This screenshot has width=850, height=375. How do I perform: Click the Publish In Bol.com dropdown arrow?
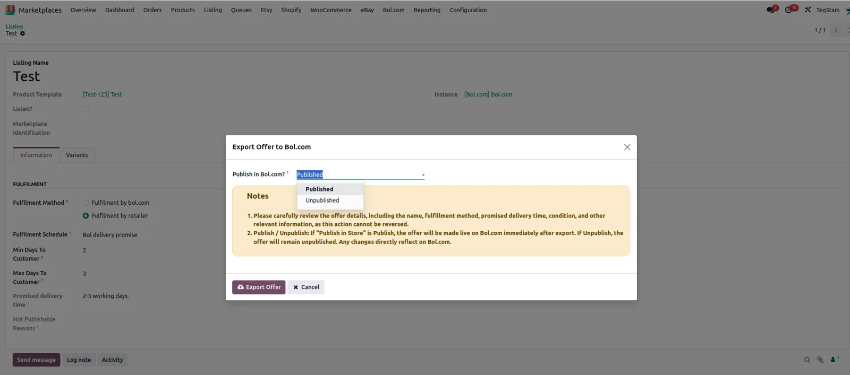[423, 175]
